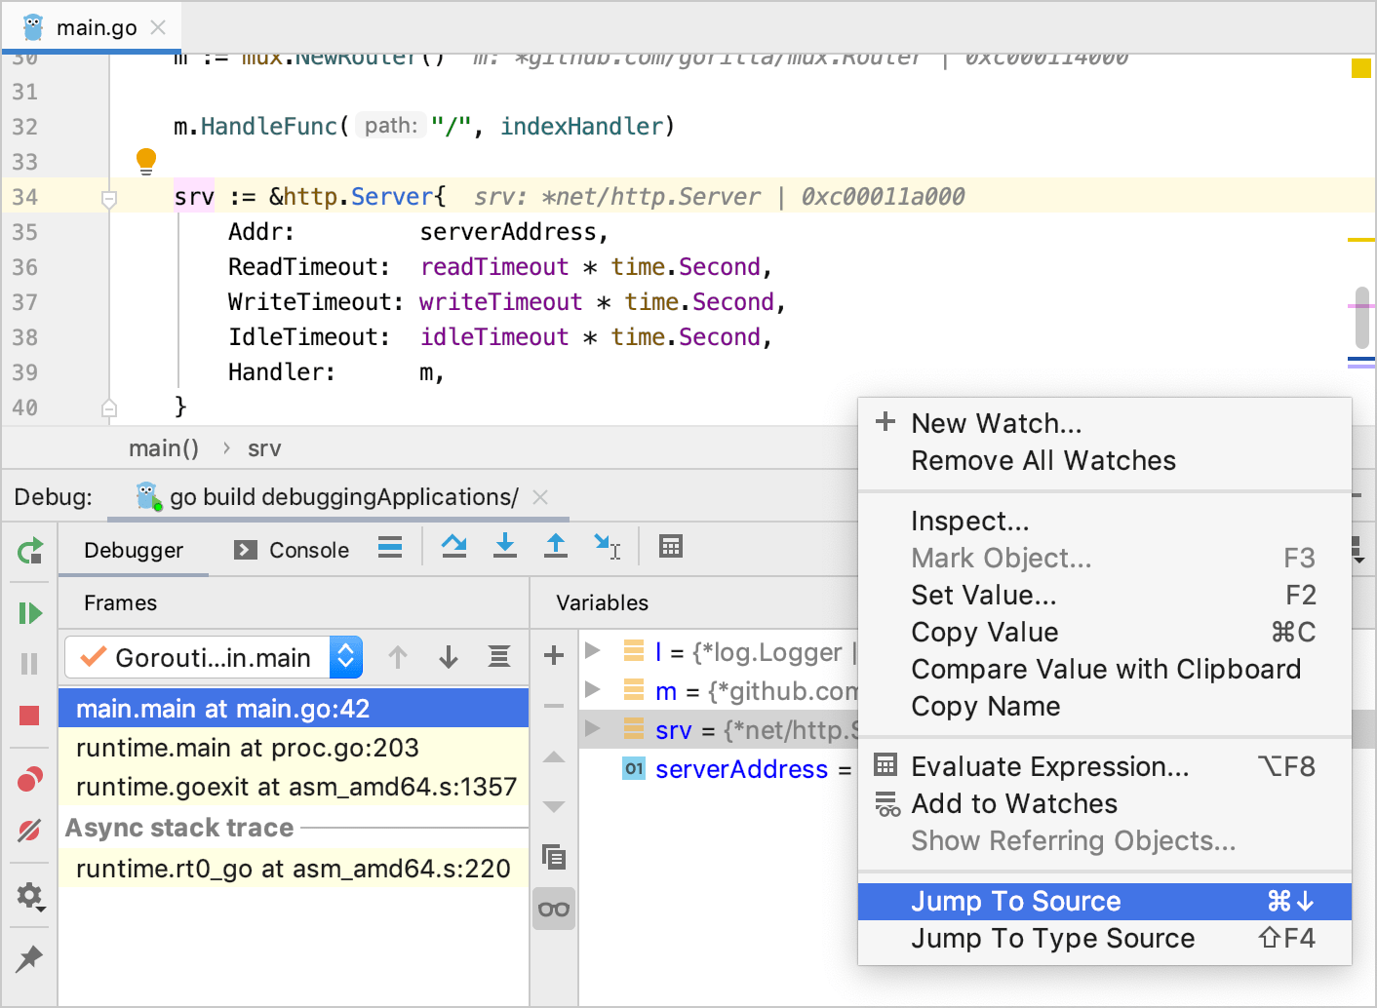The width and height of the screenshot is (1377, 1008).
Task: Run to cursor in the debugger
Action: coord(607,546)
